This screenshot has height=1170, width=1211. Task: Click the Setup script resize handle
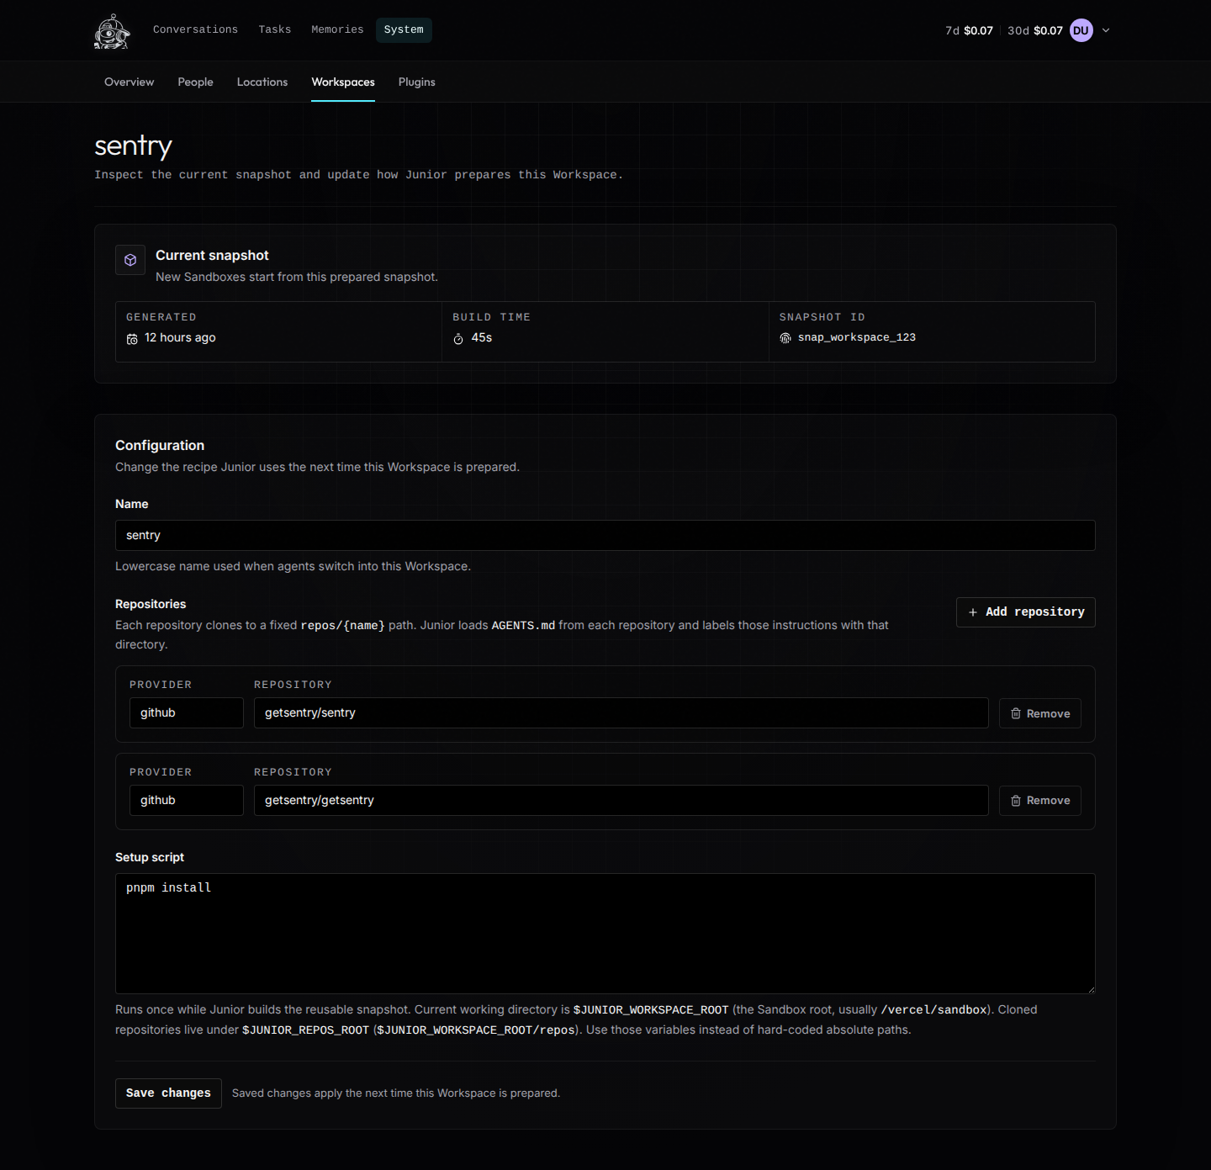[1090, 988]
